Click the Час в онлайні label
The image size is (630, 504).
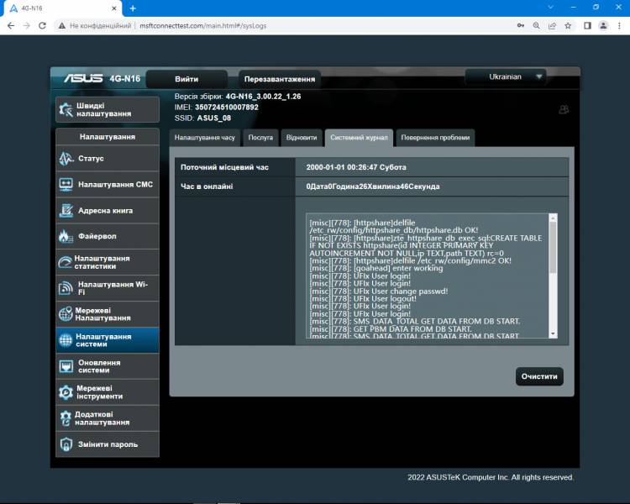click(x=207, y=186)
